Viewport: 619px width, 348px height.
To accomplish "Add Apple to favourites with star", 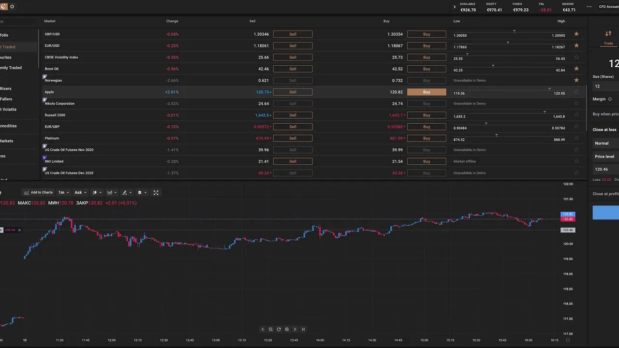I will click(576, 92).
